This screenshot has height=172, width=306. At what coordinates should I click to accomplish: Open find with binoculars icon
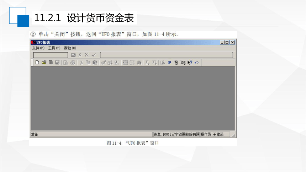139,63
